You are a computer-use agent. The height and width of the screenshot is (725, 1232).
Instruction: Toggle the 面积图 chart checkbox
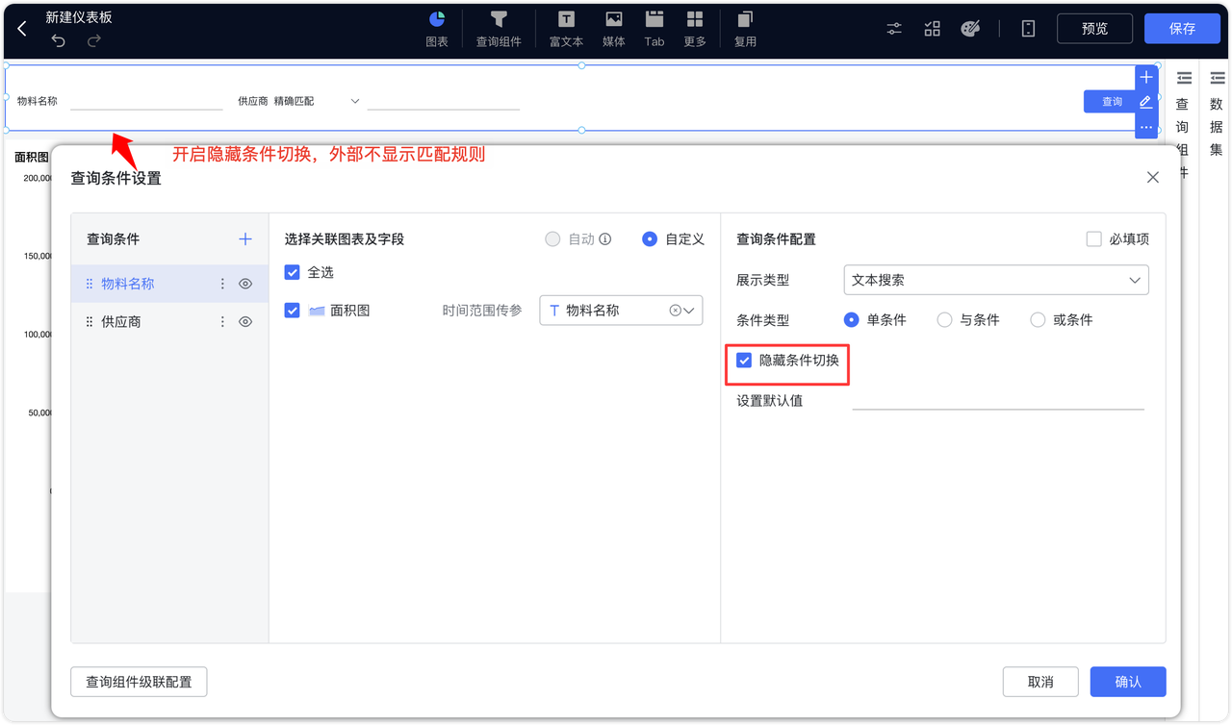click(x=293, y=311)
